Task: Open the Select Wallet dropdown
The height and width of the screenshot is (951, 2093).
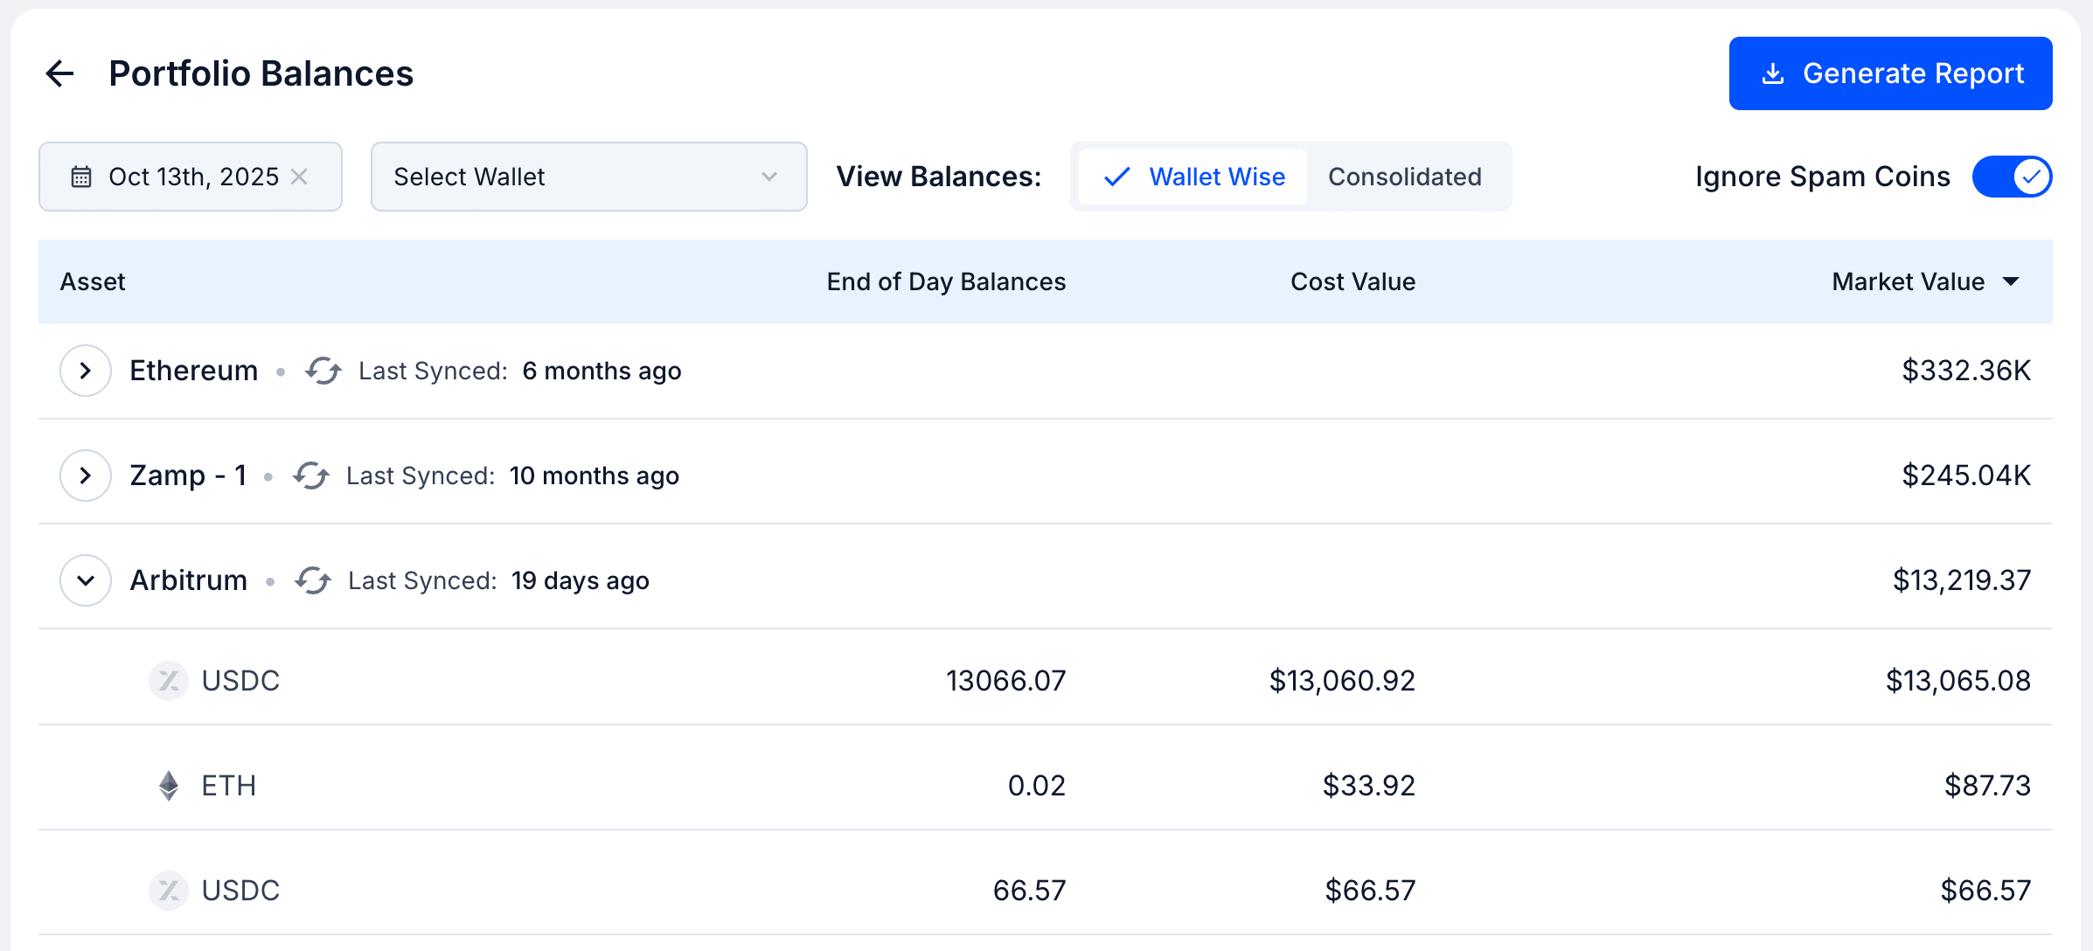Action: [x=588, y=177]
